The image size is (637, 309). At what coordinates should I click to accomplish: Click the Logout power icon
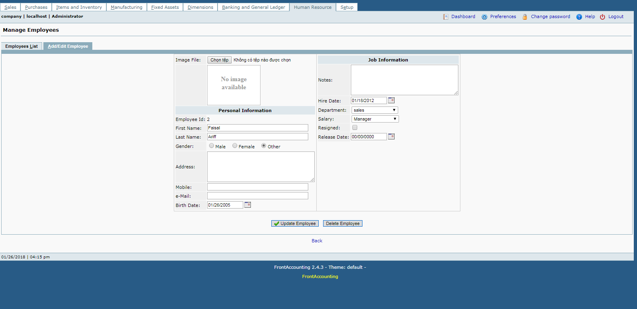pos(602,17)
